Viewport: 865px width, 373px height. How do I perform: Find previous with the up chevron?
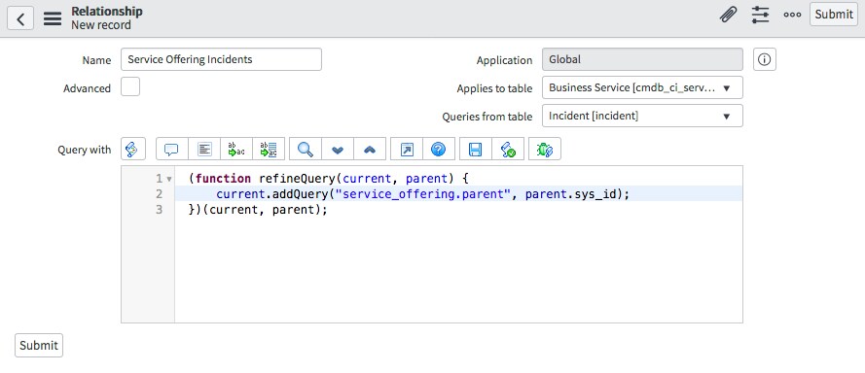(x=370, y=149)
